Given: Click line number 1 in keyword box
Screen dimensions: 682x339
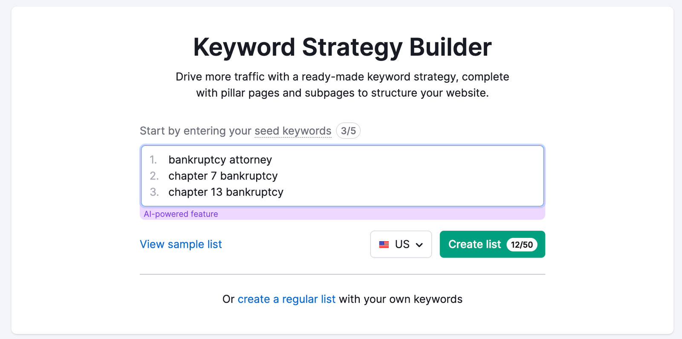Looking at the screenshot, I should [153, 160].
